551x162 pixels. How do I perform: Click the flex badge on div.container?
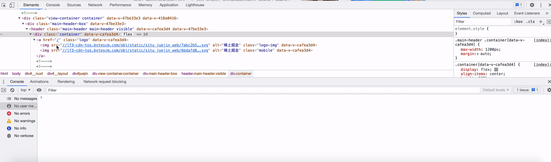[x=128, y=34]
